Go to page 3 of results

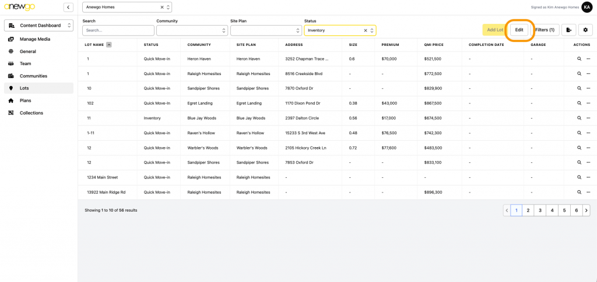[x=540, y=210]
